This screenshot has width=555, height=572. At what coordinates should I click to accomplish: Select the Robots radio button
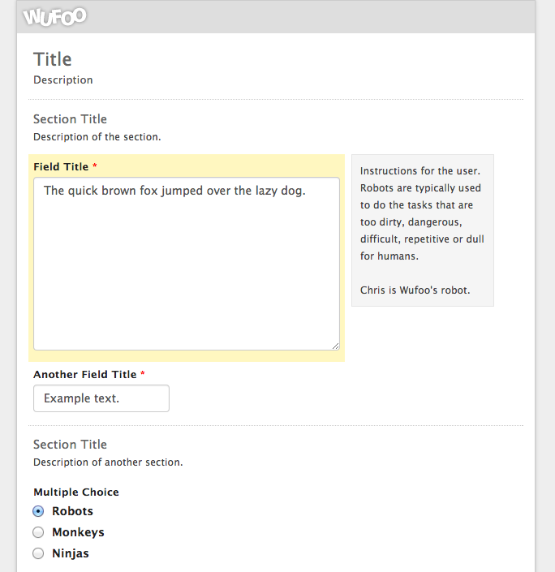pyautogui.click(x=38, y=511)
